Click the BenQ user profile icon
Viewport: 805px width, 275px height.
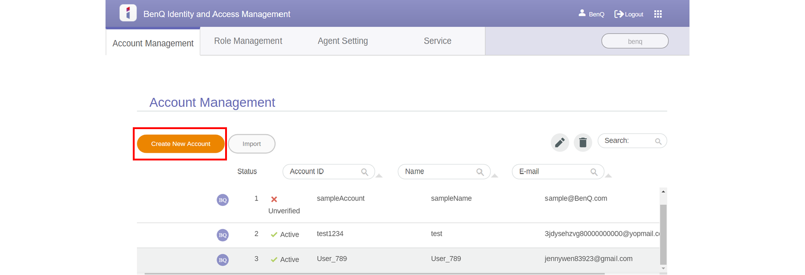(582, 13)
